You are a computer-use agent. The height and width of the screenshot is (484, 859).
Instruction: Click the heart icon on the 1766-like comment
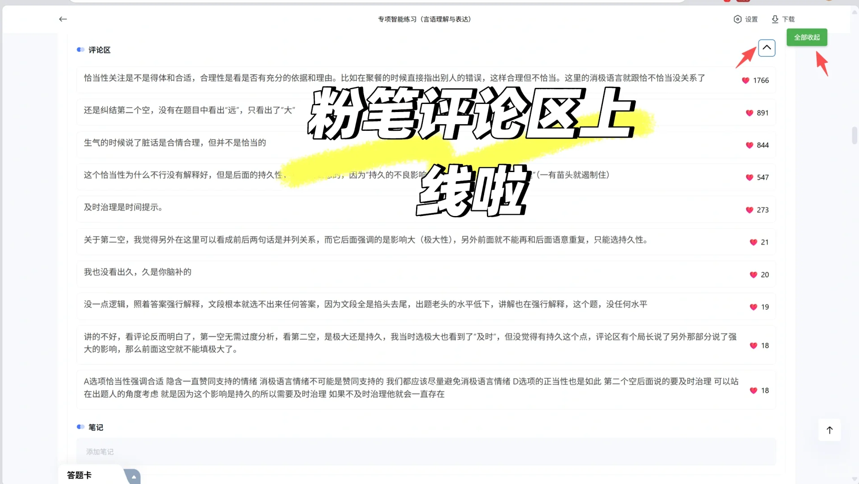coord(746,81)
